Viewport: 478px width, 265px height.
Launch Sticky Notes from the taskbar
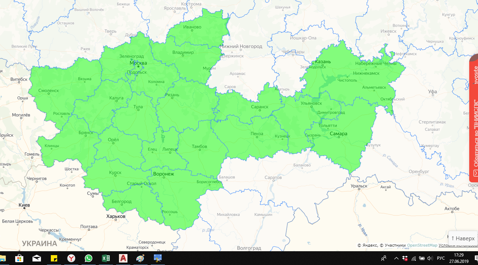54,258
